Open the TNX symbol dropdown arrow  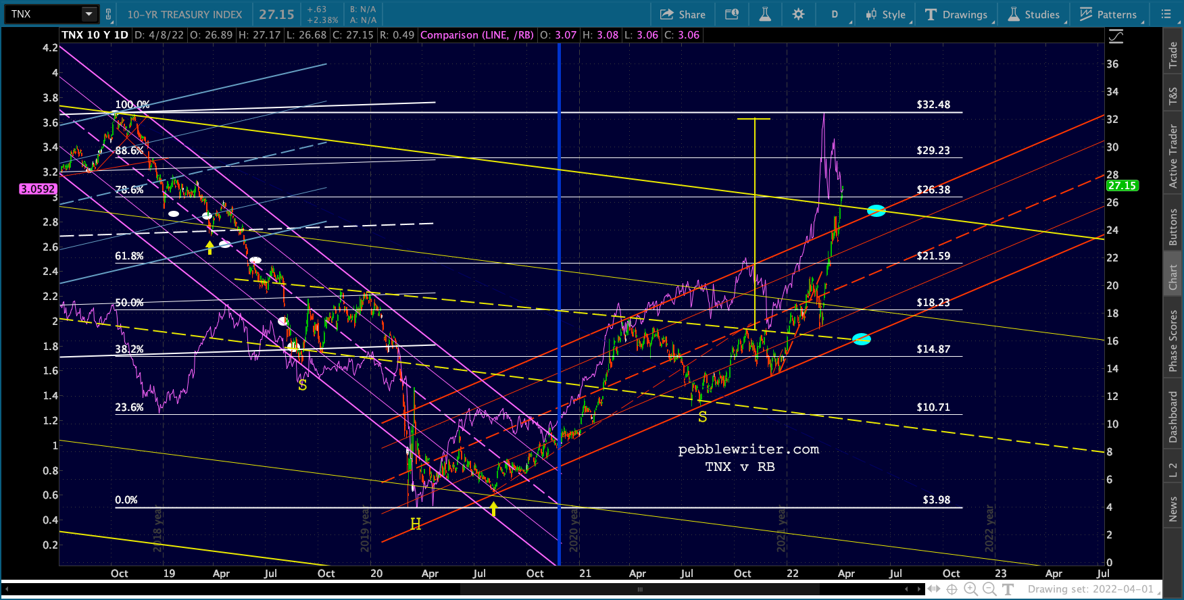tap(89, 14)
